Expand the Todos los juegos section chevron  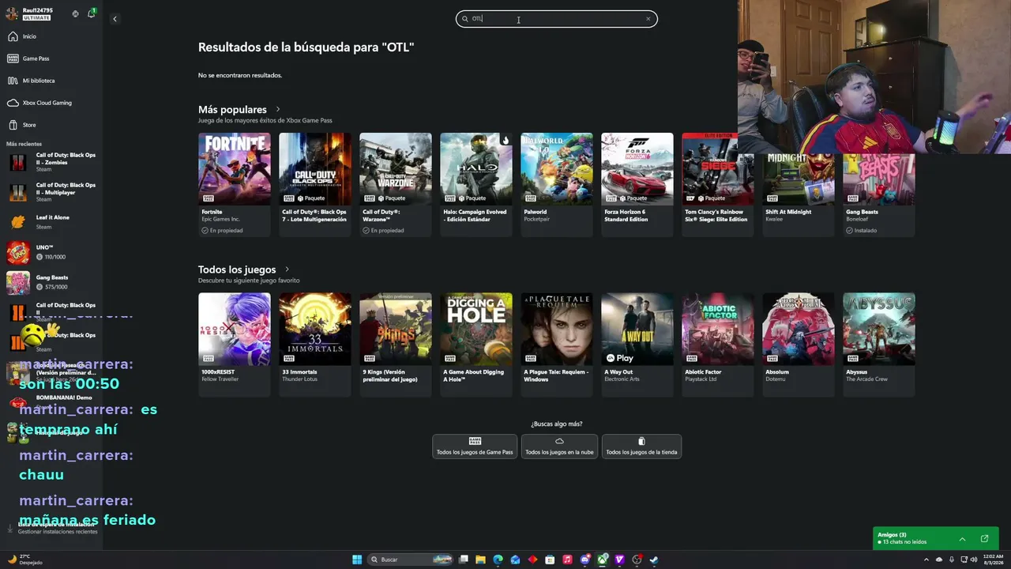[287, 269]
